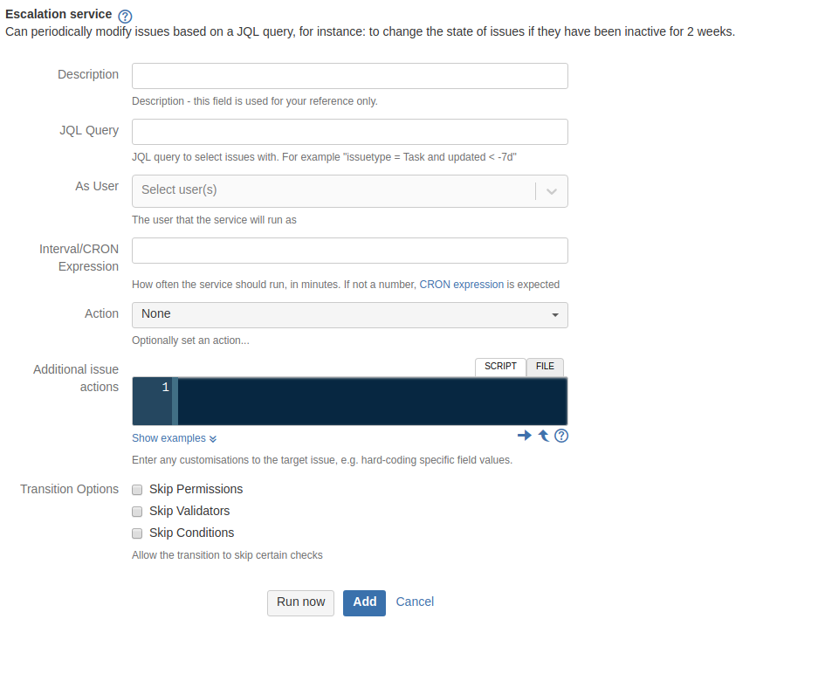Image resolution: width=825 pixels, height=674 pixels.
Task: Click the up arrow icon below script editor
Action: (544, 436)
